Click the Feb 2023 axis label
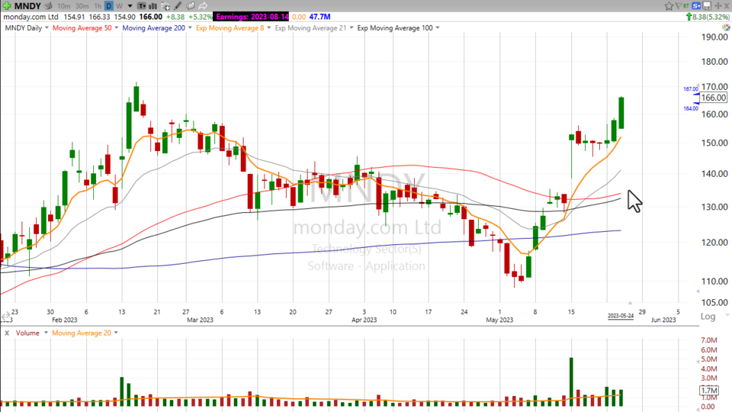The width and height of the screenshot is (732, 412). [x=64, y=320]
